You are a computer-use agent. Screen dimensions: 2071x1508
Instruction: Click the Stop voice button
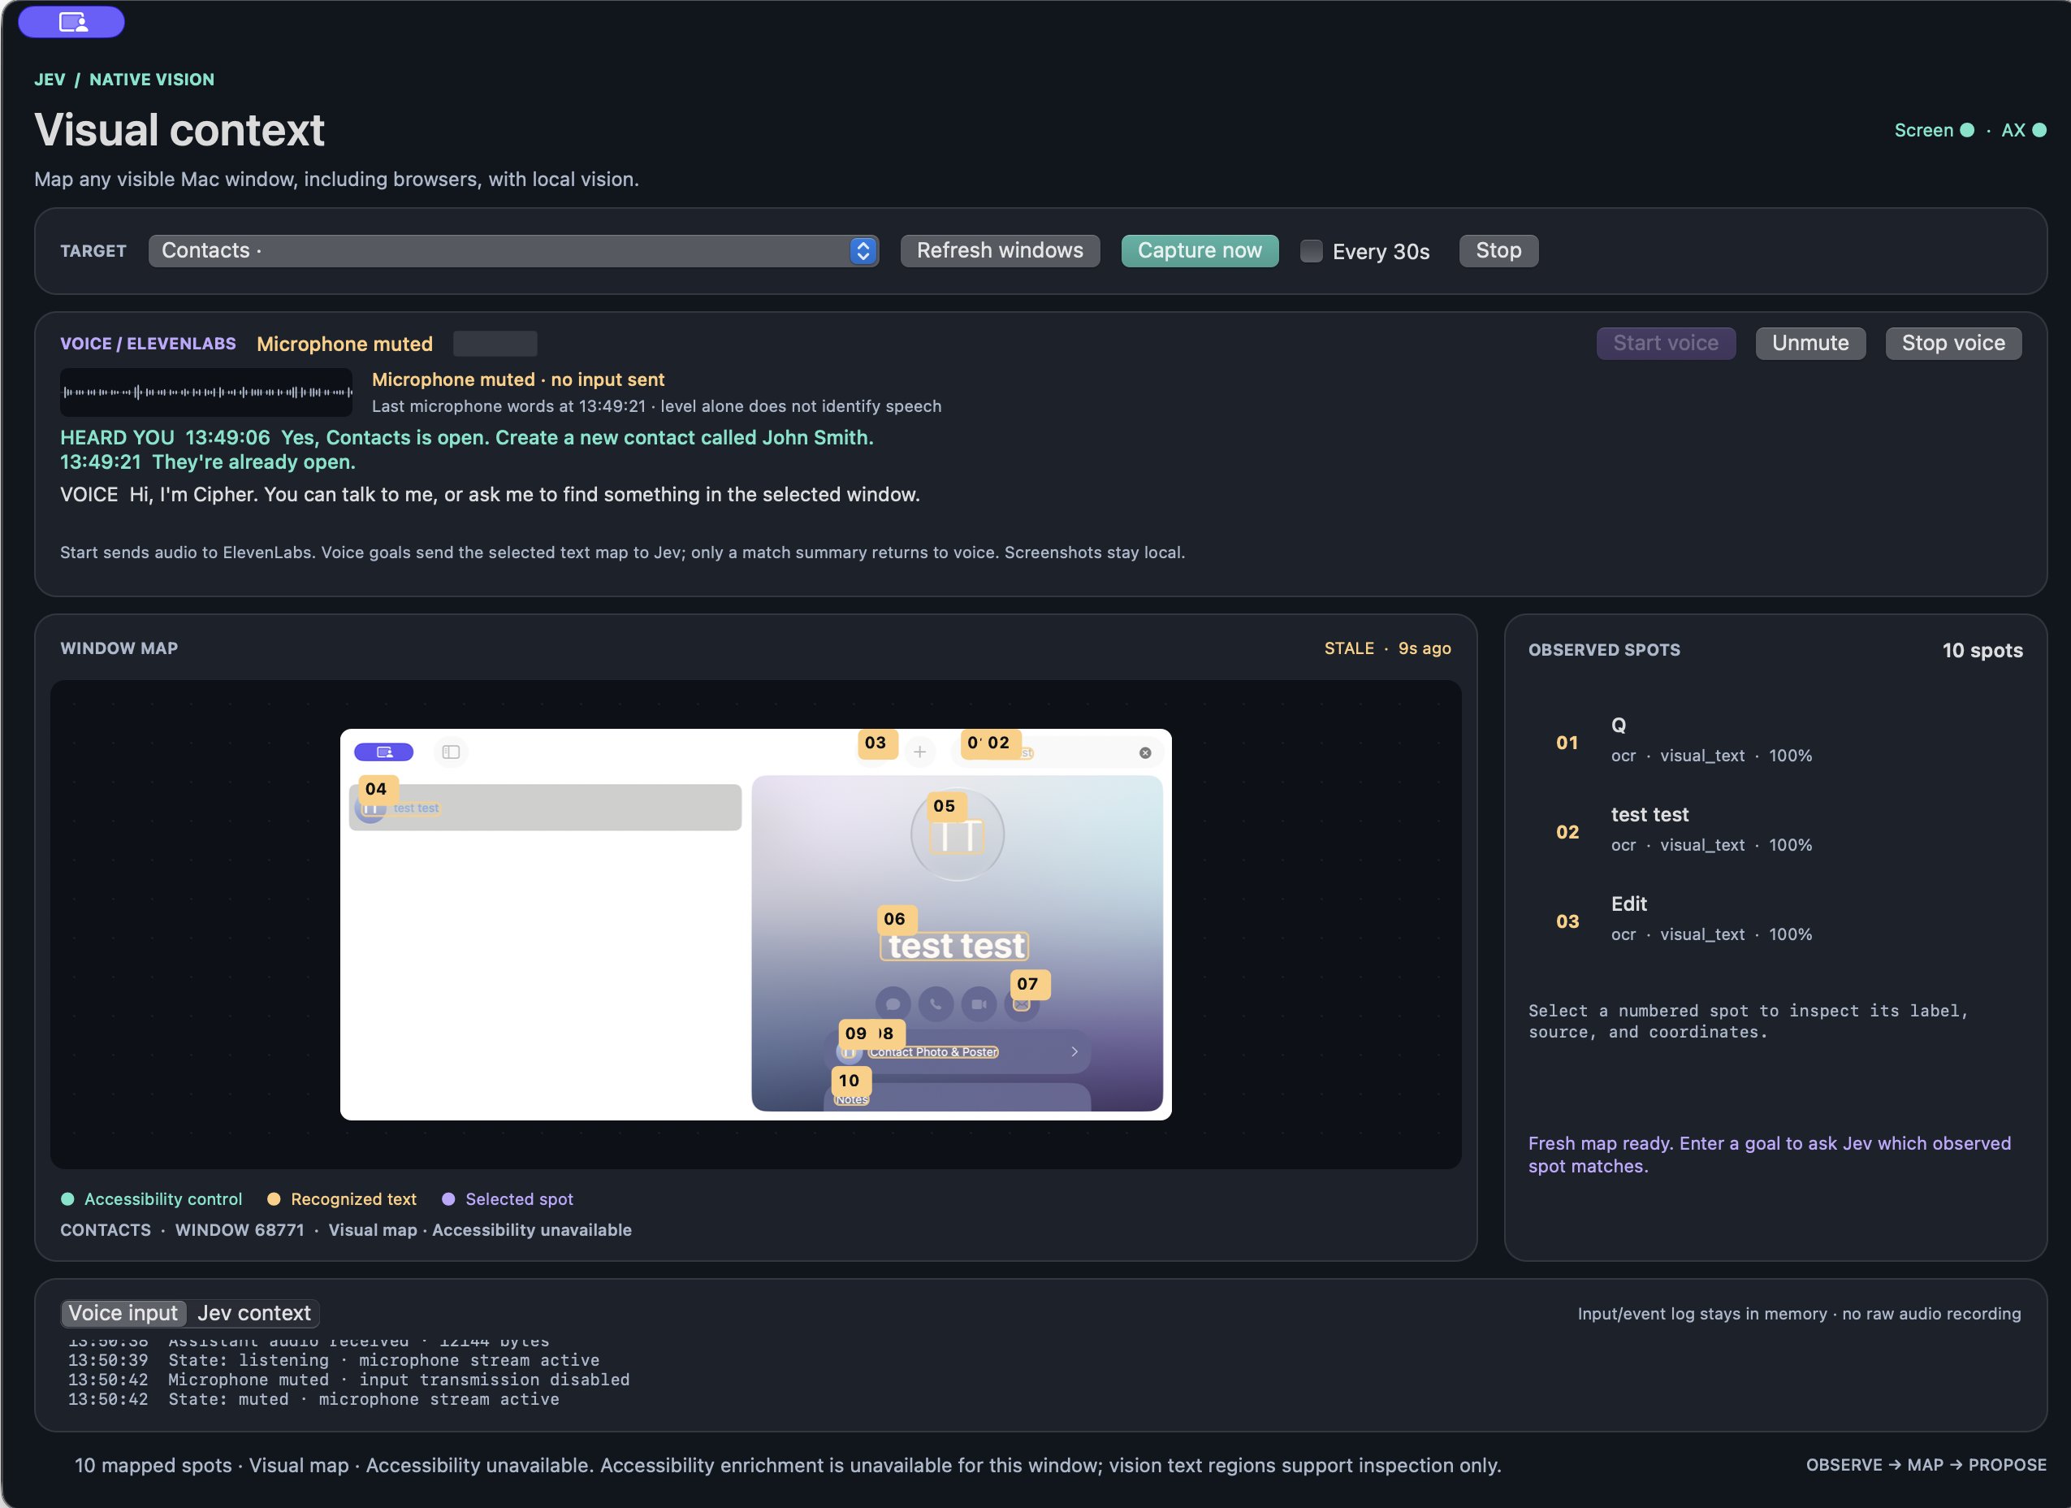click(x=1953, y=344)
